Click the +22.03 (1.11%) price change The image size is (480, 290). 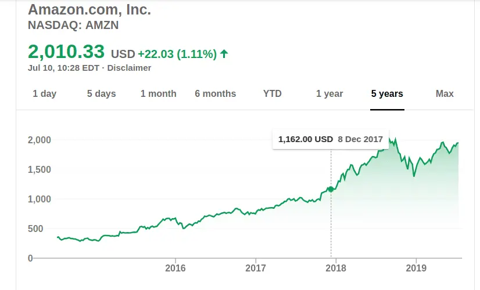click(177, 54)
